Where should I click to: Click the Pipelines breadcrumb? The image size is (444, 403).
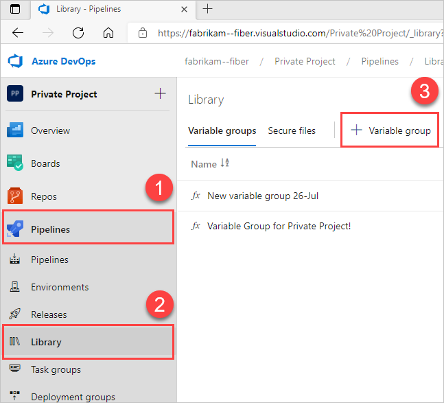379,61
